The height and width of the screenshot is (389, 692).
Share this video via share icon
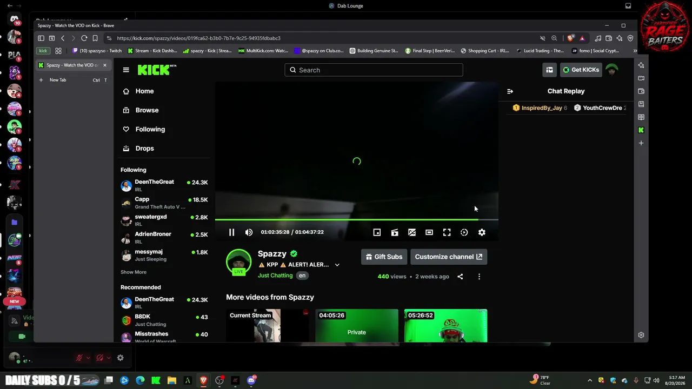click(x=460, y=277)
